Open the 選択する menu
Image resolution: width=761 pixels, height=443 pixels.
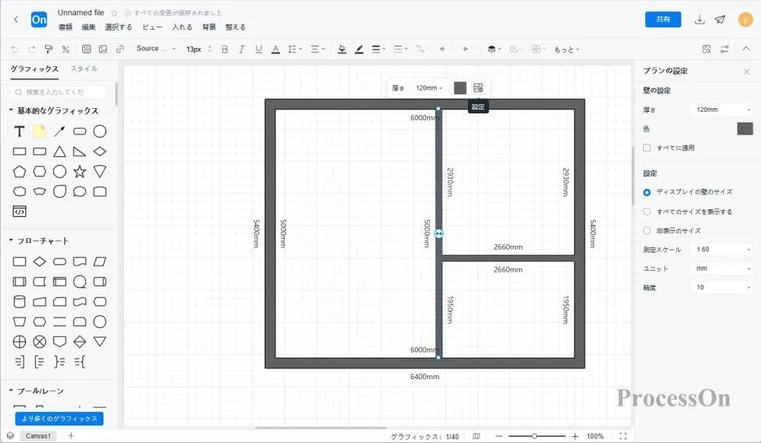point(119,27)
